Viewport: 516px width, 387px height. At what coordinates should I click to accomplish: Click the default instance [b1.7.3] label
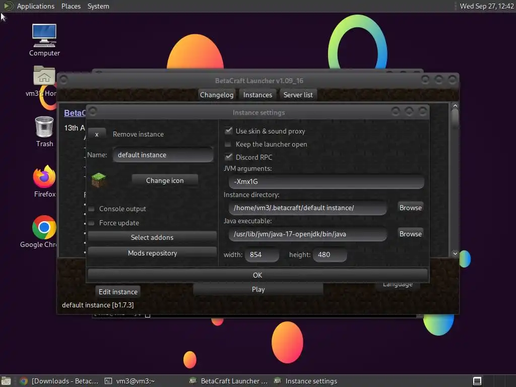(98, 305)
